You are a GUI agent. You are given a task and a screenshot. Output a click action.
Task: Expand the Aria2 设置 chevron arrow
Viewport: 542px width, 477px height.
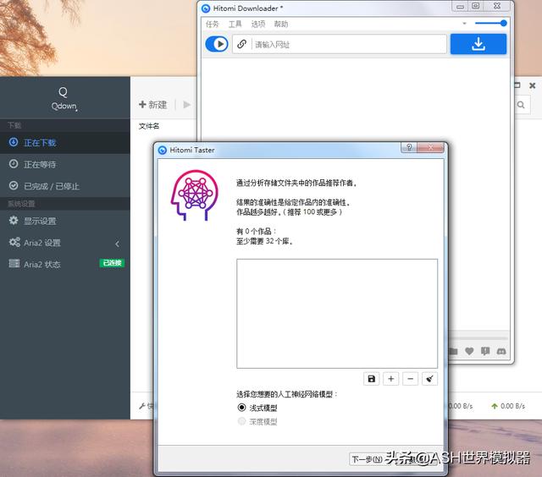[117, 244]
